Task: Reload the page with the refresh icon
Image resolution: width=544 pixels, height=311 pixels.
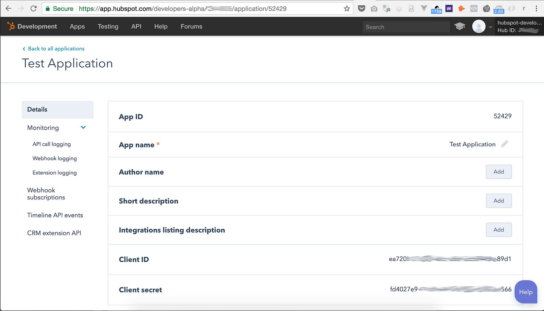Action: 33,9
